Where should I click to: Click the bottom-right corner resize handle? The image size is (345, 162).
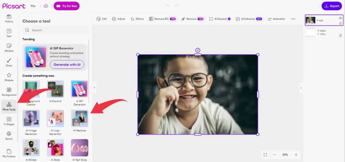(x=258, y=134)
